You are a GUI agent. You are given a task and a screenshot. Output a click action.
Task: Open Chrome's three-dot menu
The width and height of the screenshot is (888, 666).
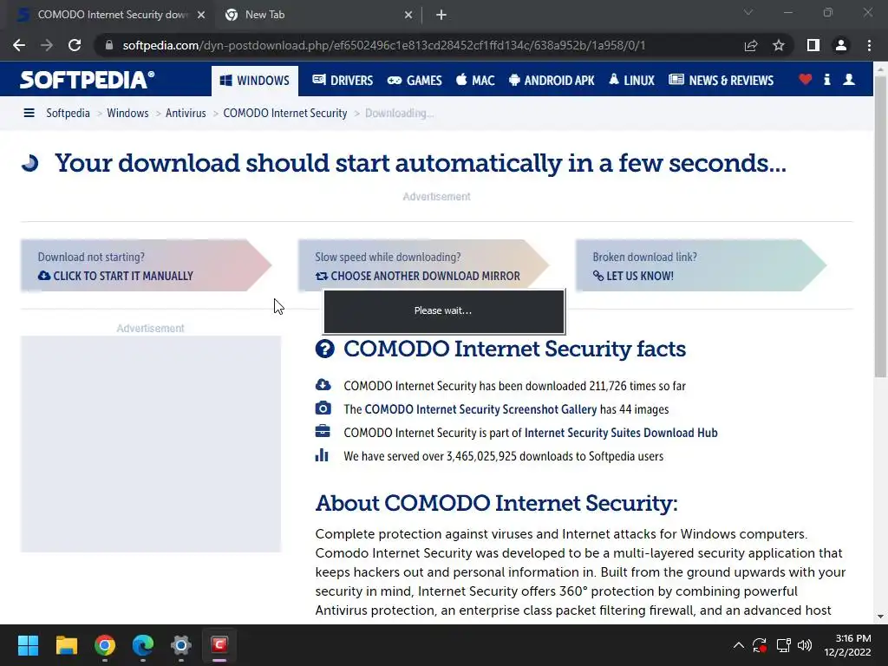click(x=869, y=45)
